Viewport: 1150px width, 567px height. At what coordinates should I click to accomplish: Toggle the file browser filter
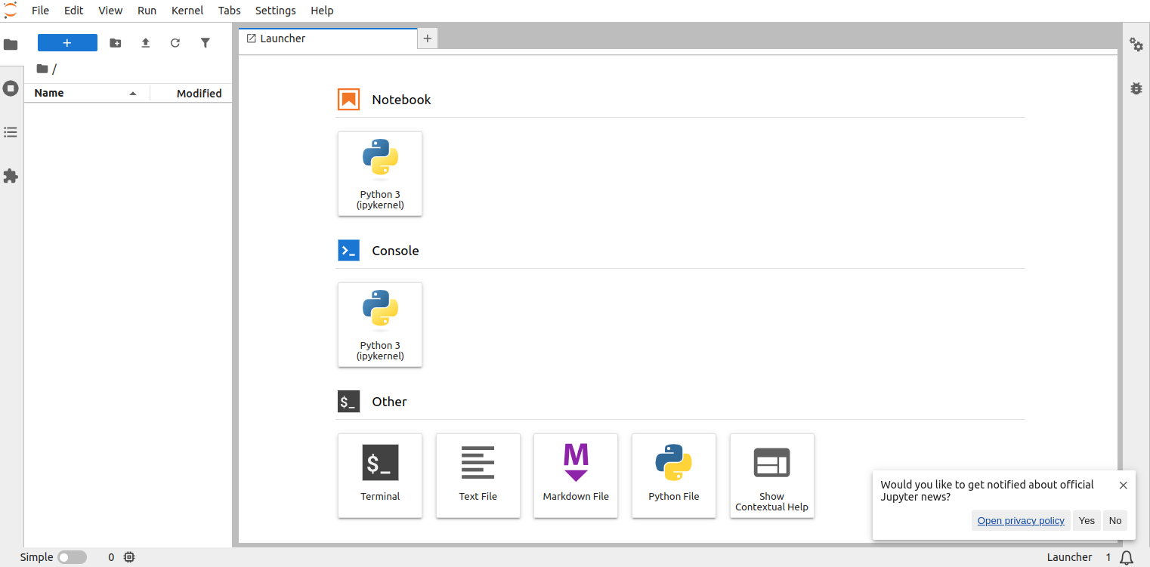[205, 43]
